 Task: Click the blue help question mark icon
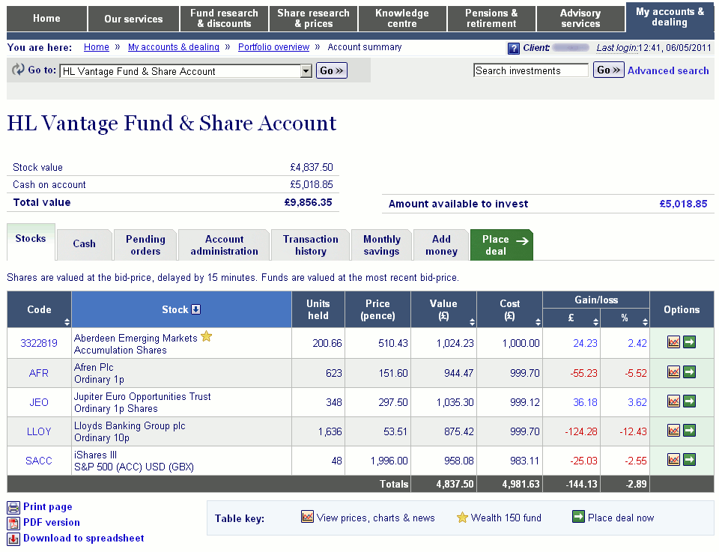(514, 48)
